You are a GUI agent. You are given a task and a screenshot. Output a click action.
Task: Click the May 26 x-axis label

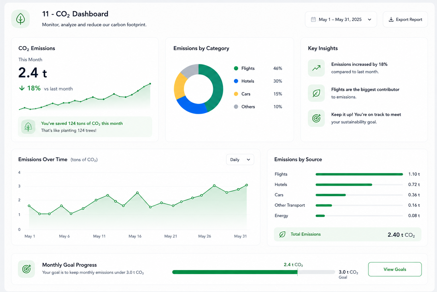[205, 236]
